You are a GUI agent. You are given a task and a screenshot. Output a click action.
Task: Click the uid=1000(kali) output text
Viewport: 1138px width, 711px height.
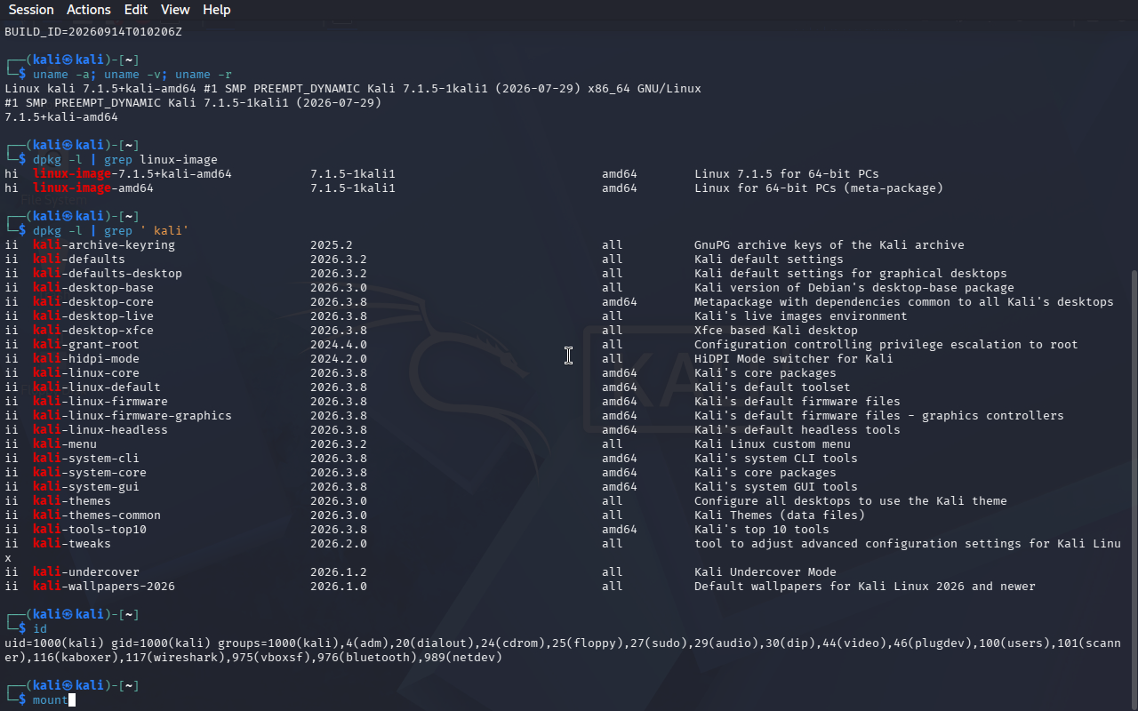tap(54, 643)
